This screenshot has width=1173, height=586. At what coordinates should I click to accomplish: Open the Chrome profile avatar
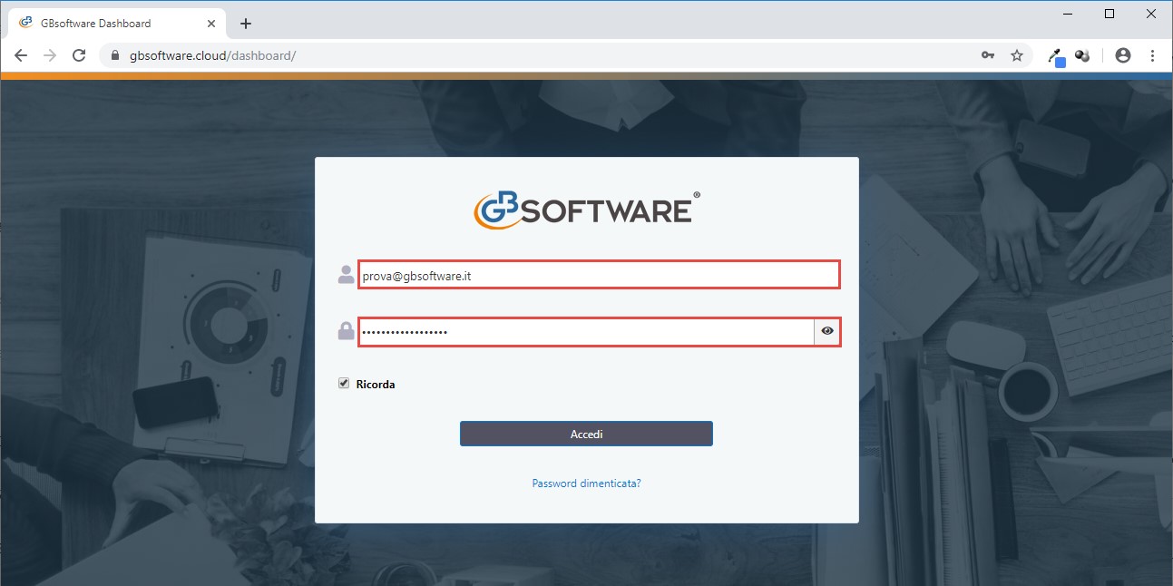pyautogui.click(x=1123, y=55)
